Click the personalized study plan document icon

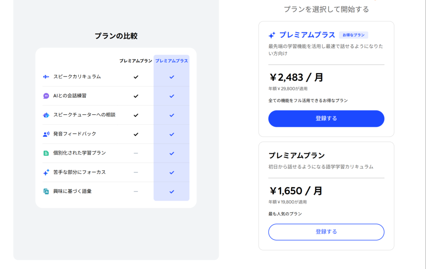point(46,153)
